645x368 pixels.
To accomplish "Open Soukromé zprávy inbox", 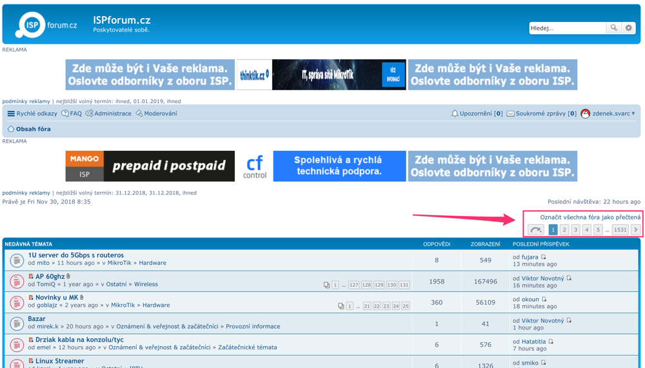I will click(541, 113).
